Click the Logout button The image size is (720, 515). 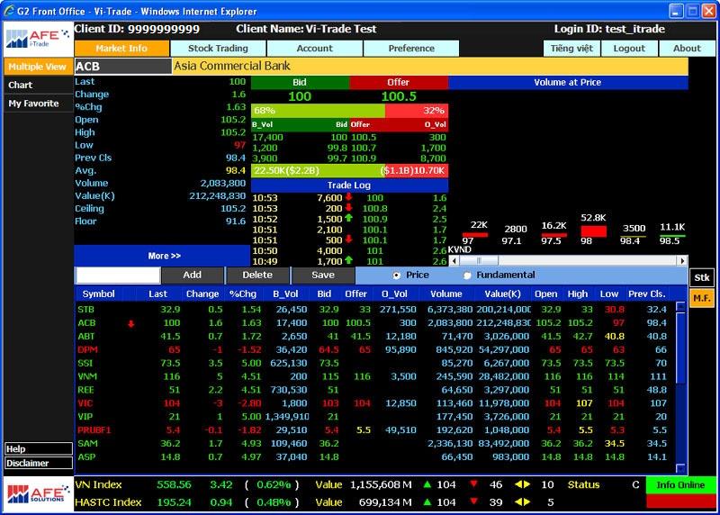[x=629, y=49]
